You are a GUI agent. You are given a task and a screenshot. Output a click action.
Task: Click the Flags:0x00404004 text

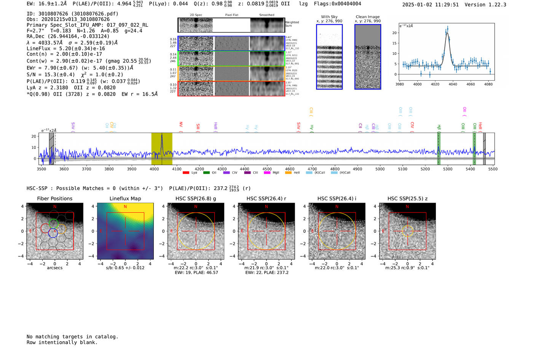338,4
